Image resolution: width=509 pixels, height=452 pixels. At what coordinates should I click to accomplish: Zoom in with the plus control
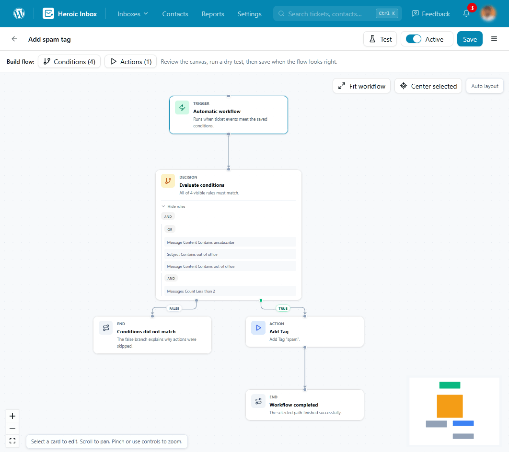tap(12, 416)
